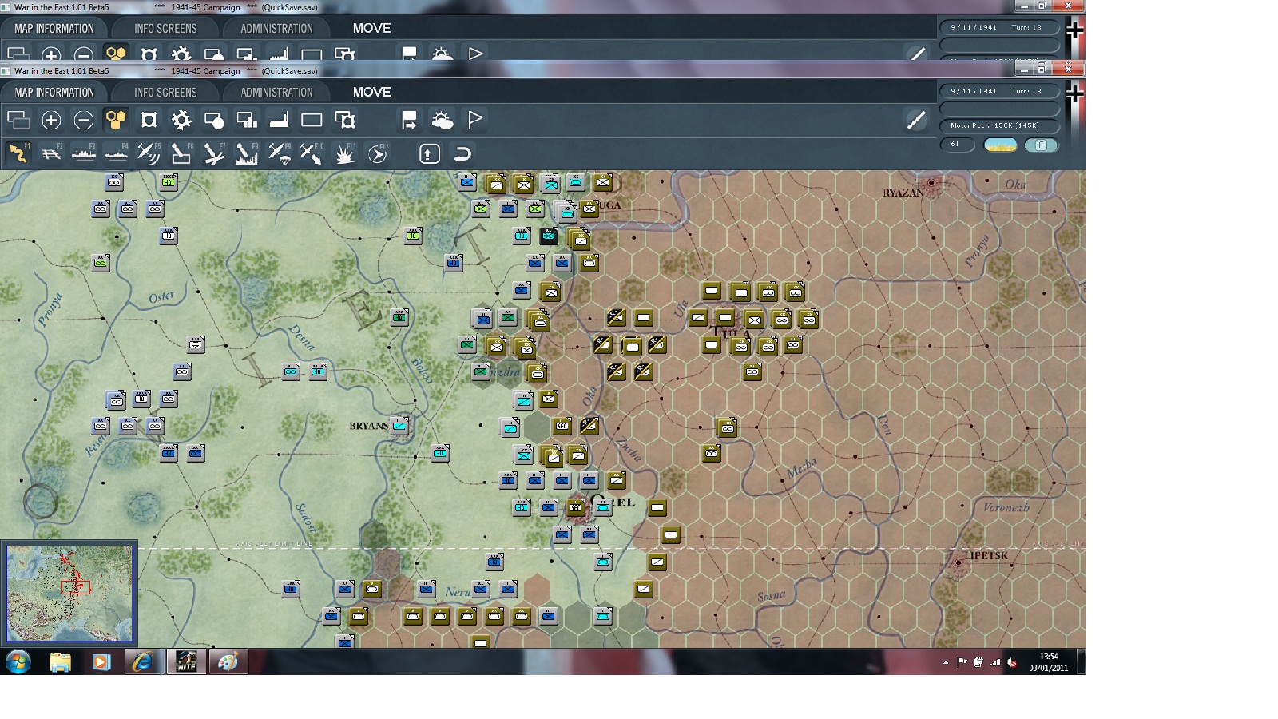Select the F2 Rail mode icon
The image size is (1278, 719).
click(x=51, y=153)
